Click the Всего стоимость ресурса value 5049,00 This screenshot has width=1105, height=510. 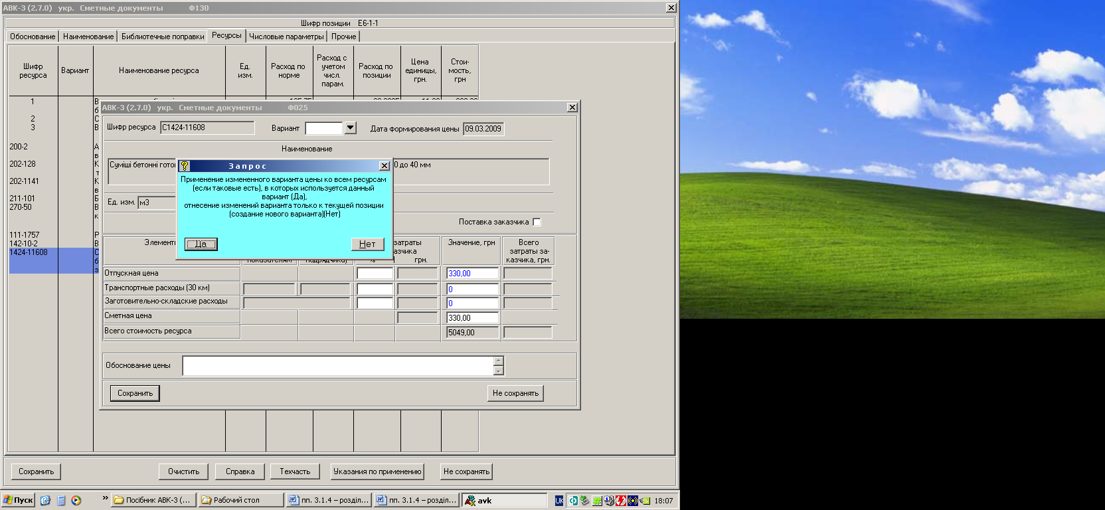472,333
